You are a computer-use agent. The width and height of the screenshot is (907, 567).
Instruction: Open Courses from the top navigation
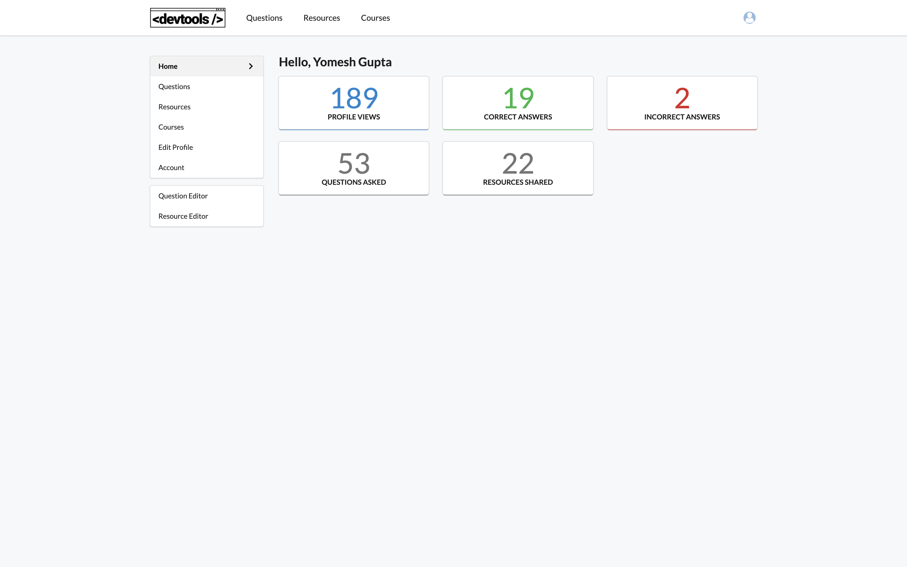pyautogui.click(x=375, y=18)
